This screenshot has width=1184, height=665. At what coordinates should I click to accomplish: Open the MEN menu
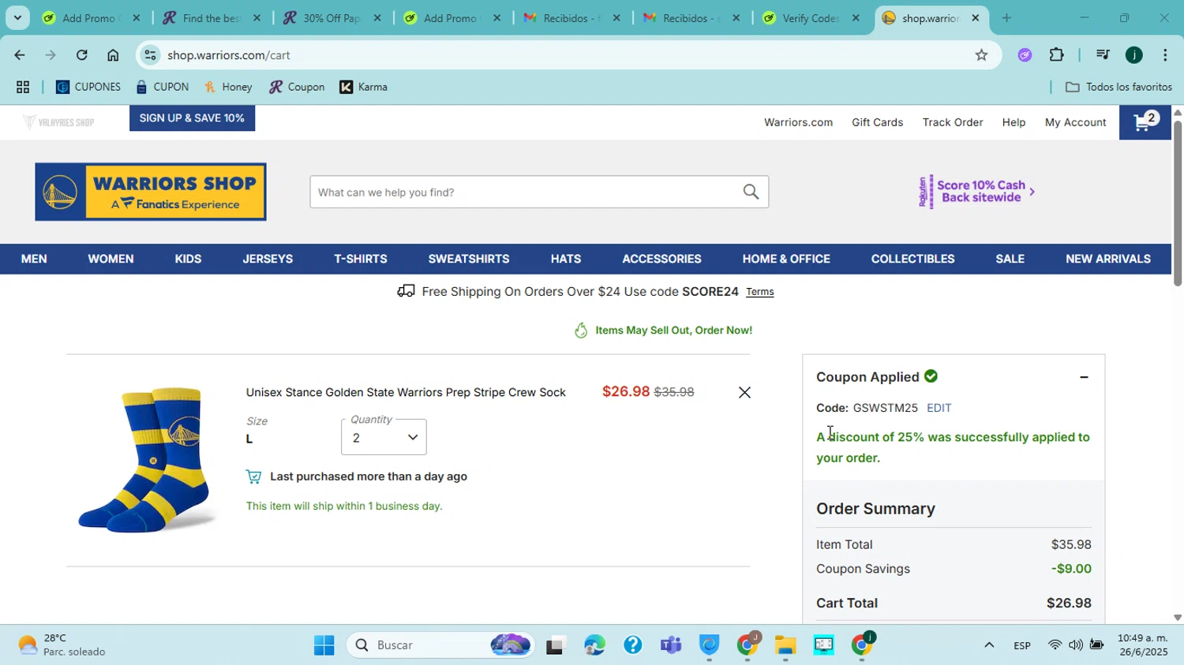(x=34, y=259)
